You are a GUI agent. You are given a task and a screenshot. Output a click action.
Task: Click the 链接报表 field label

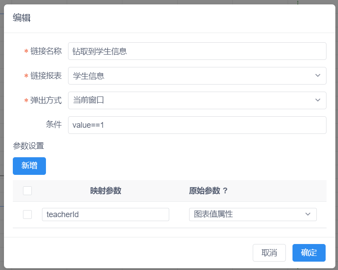pyautogui.click(x=46, y=76)
